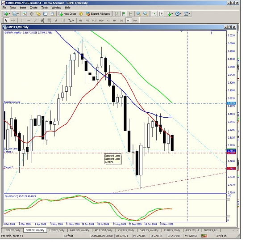Click the Arrows objects icon
This screenshot has width=279, height=242.
[70, 21]
